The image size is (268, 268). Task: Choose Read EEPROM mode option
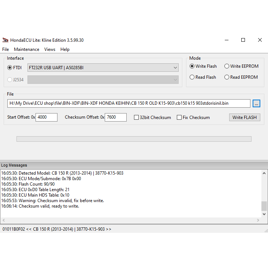[227, 77]
